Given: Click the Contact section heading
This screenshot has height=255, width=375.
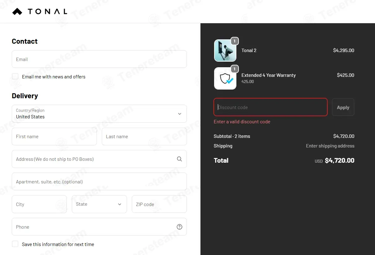Looking at the screenshot, I should click(x=25, y=42).
